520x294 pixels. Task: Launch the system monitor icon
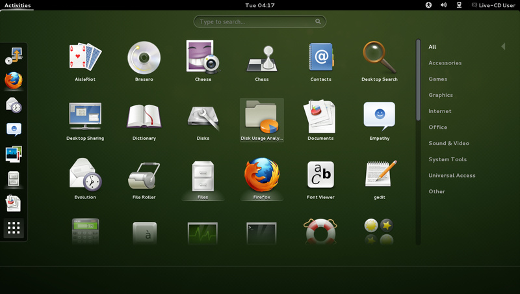click(203, 234)
